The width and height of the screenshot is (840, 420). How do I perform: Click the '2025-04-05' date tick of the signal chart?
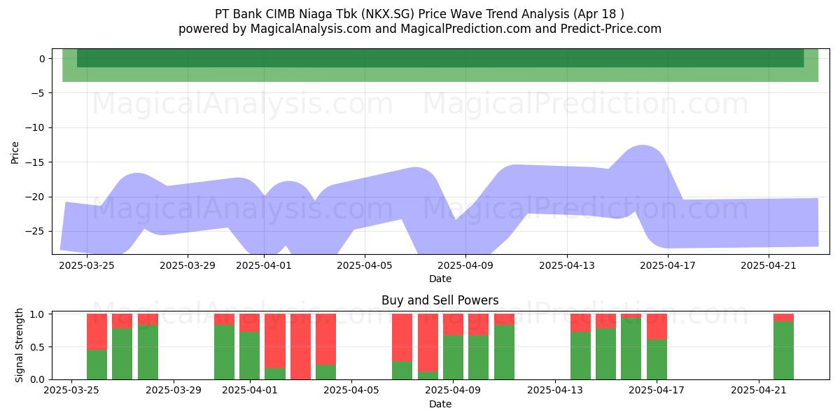point(351,391)
